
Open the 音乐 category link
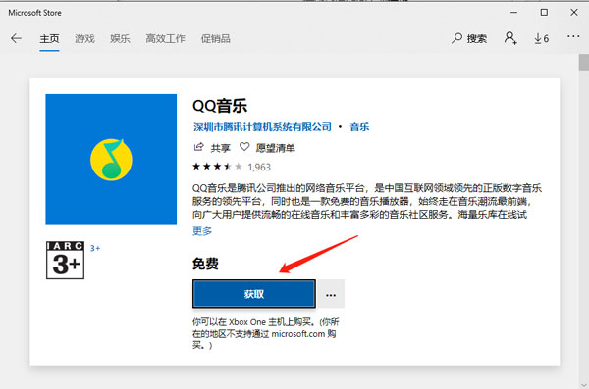tap(359, 127)
